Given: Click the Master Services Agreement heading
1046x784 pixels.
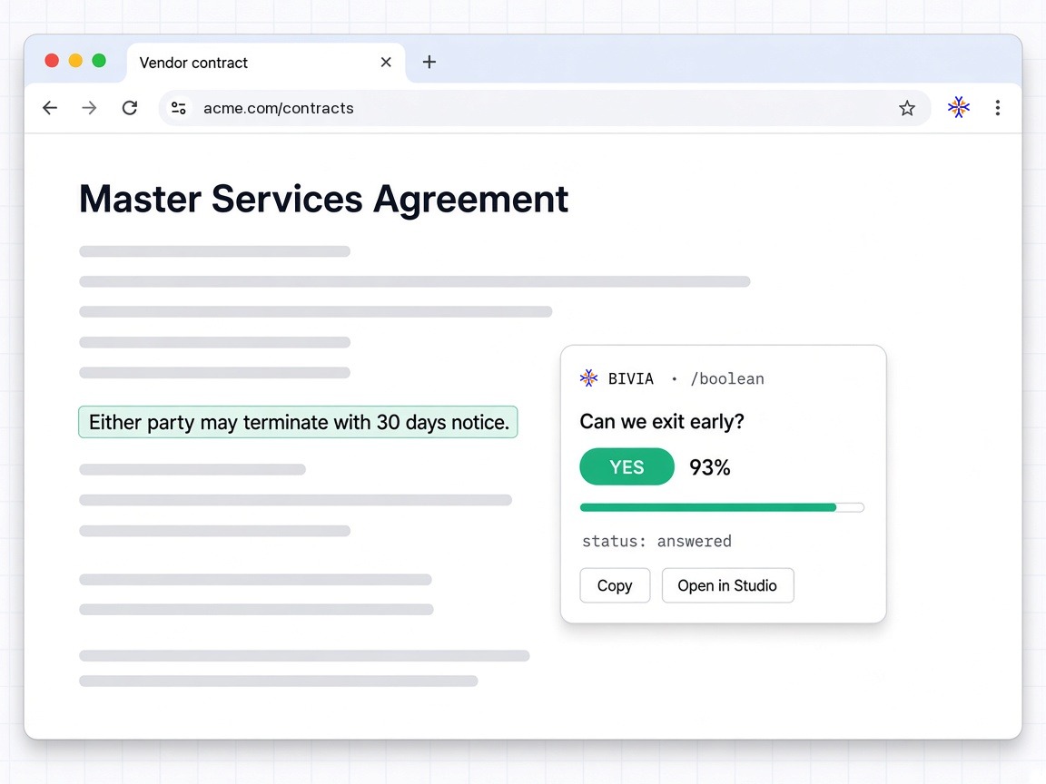Looking at the screenshot, I should [x=323, y=199].
